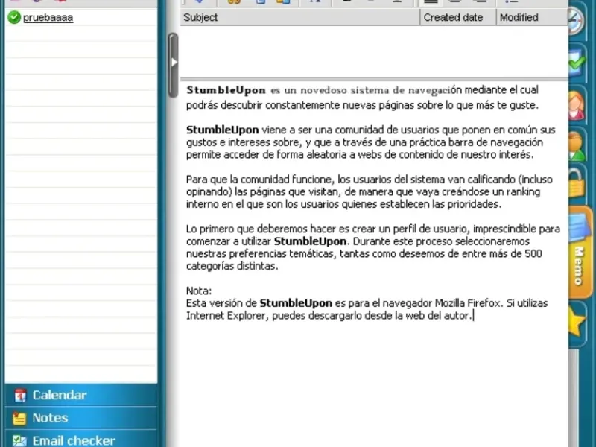Viewport: 596px width, 447px height.
Task: Sort memos by Created date column
Action: point(458,17)
